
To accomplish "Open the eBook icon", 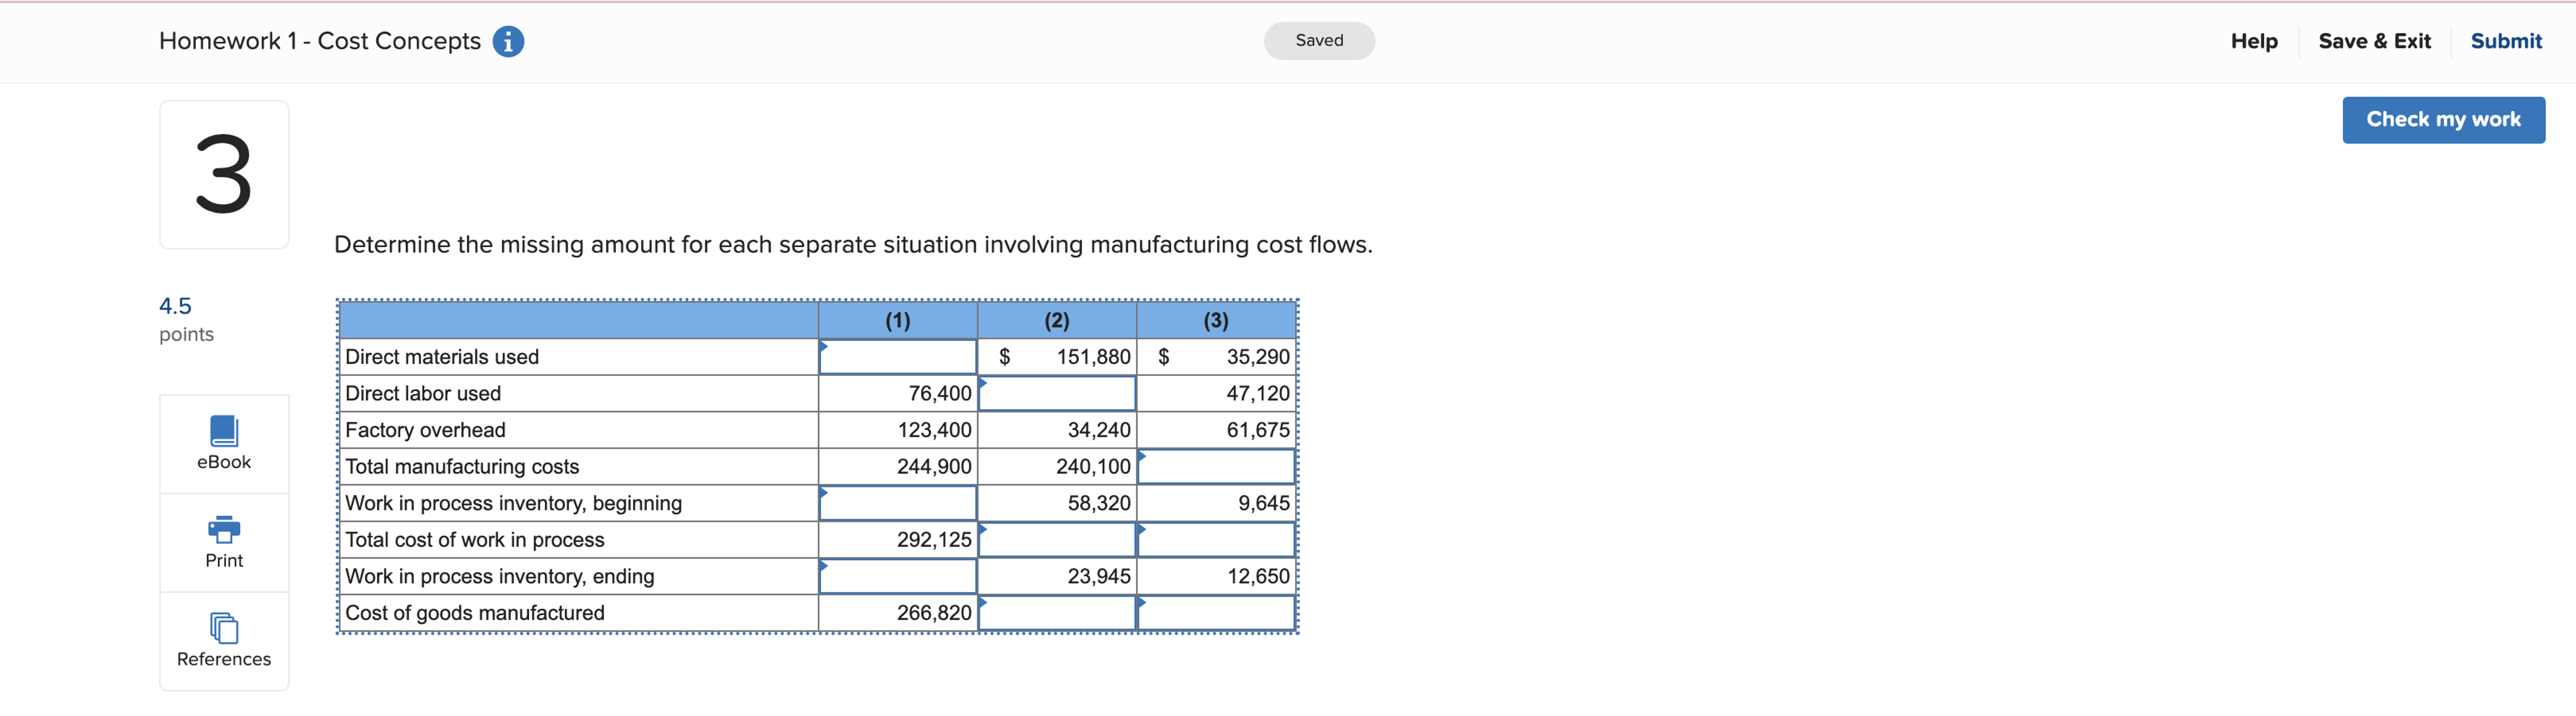I will pos(224,442).
